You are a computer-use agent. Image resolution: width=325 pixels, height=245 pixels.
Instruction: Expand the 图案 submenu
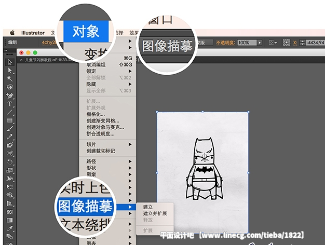[107, 174]
